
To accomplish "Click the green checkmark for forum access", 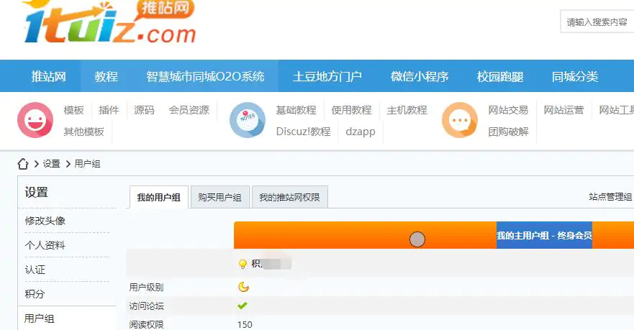I will point(243,306).
